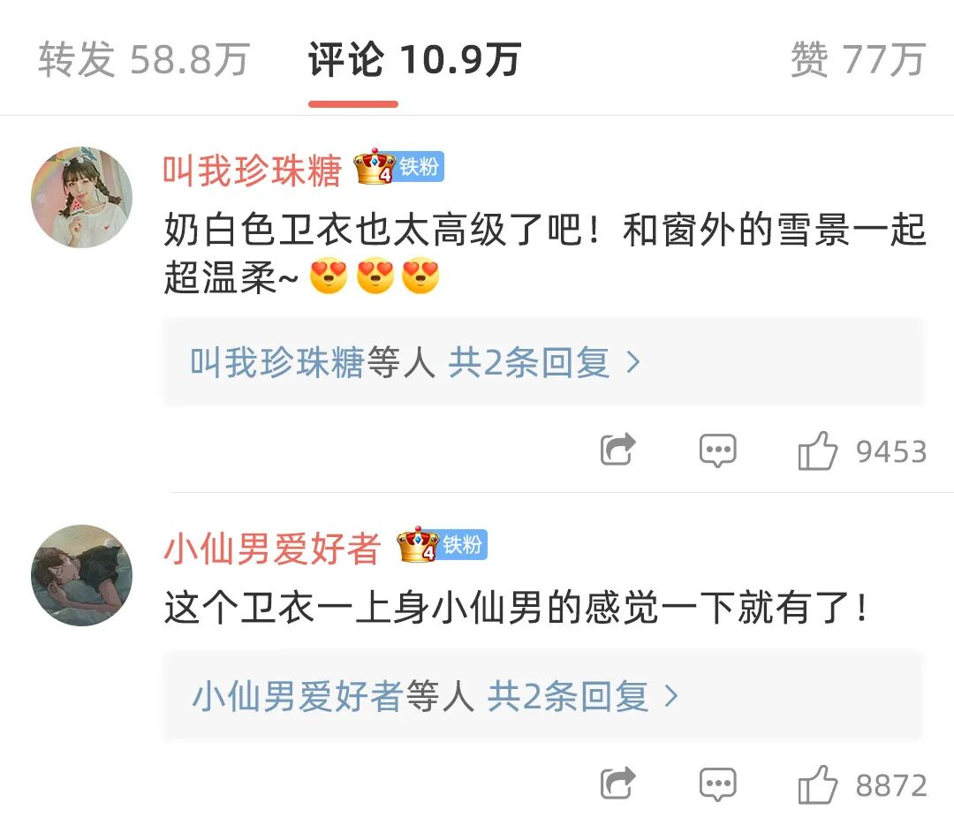954x818 pixels.
Task: Open profile via red username 小仙男爱好者
Action: click(x=272, y=549)
